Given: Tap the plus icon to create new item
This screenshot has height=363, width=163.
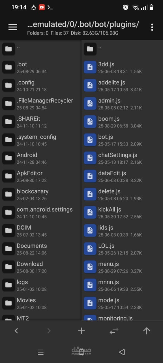Looking at the screenshot, I should pos(81,331).
